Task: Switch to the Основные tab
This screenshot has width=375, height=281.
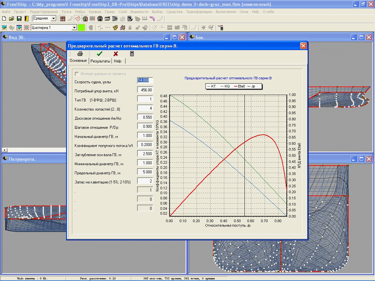Action: (78, 61)
